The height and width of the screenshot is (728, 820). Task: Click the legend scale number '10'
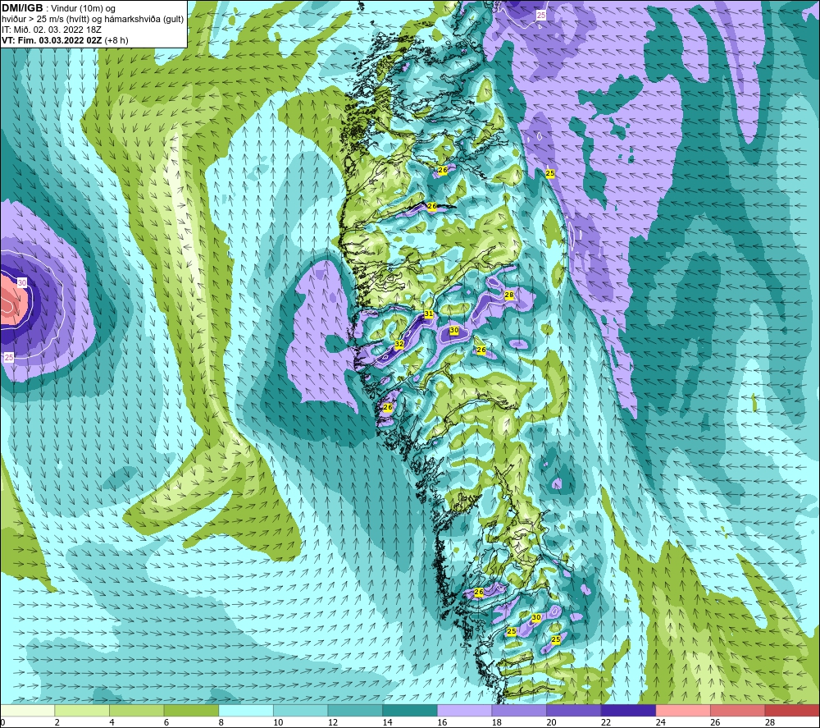click(278, 722)
